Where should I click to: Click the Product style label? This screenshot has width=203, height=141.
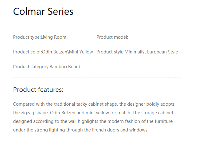click(110, 52)
